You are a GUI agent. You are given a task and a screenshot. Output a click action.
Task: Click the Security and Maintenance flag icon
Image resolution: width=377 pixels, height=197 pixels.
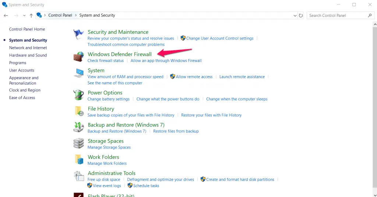pos(78,34)
